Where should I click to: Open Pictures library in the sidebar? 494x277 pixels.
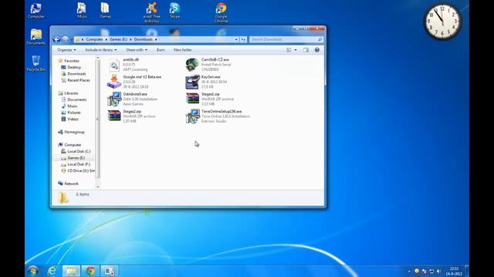tap(74, 113)
